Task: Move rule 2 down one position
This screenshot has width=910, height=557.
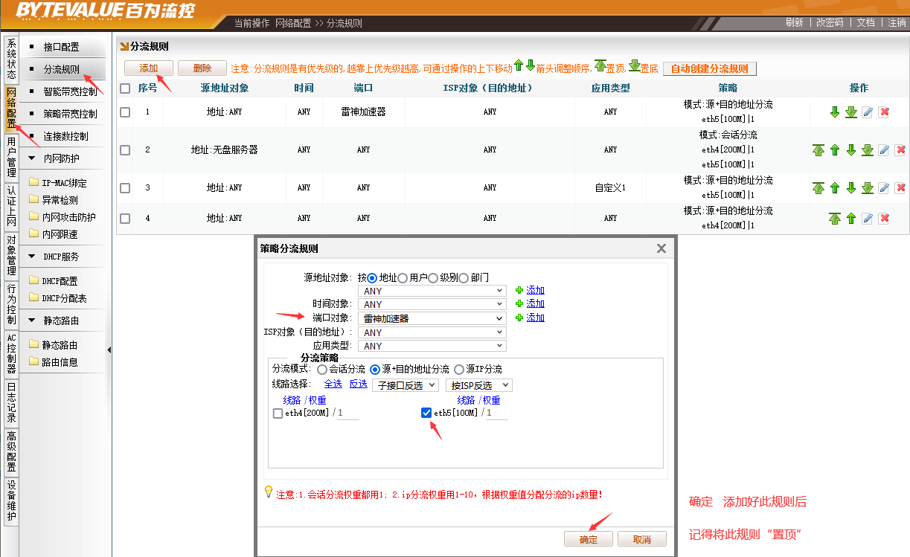Action: (x=851, y=150)
